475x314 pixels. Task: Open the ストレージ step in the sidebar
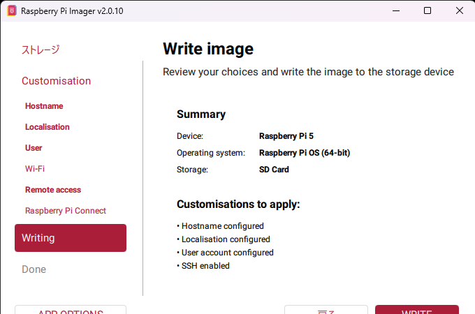[41, 50]
